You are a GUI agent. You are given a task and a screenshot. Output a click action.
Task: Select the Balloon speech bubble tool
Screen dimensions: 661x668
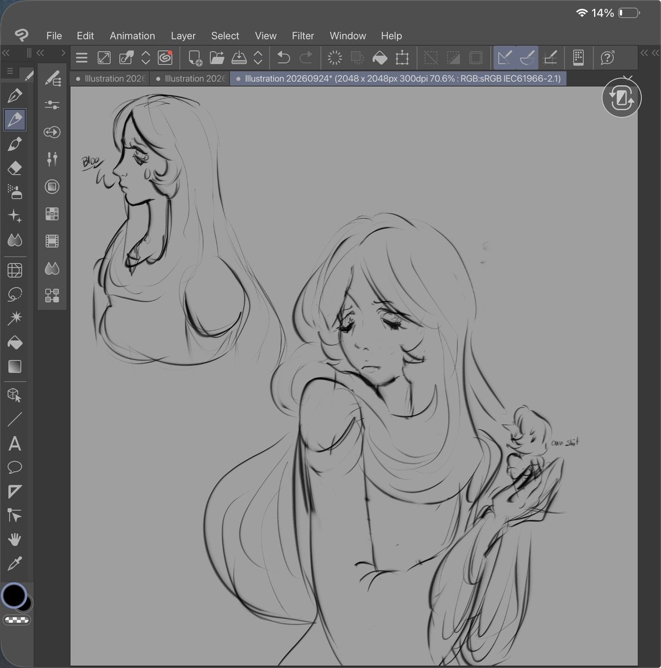tap(15, 468)
